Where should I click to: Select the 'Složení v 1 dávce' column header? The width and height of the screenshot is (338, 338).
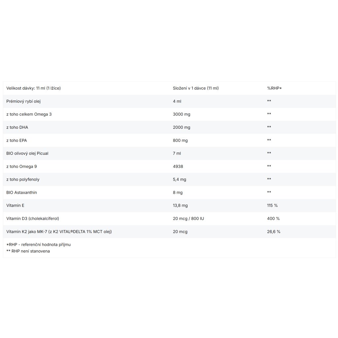(x=196, y=88)
